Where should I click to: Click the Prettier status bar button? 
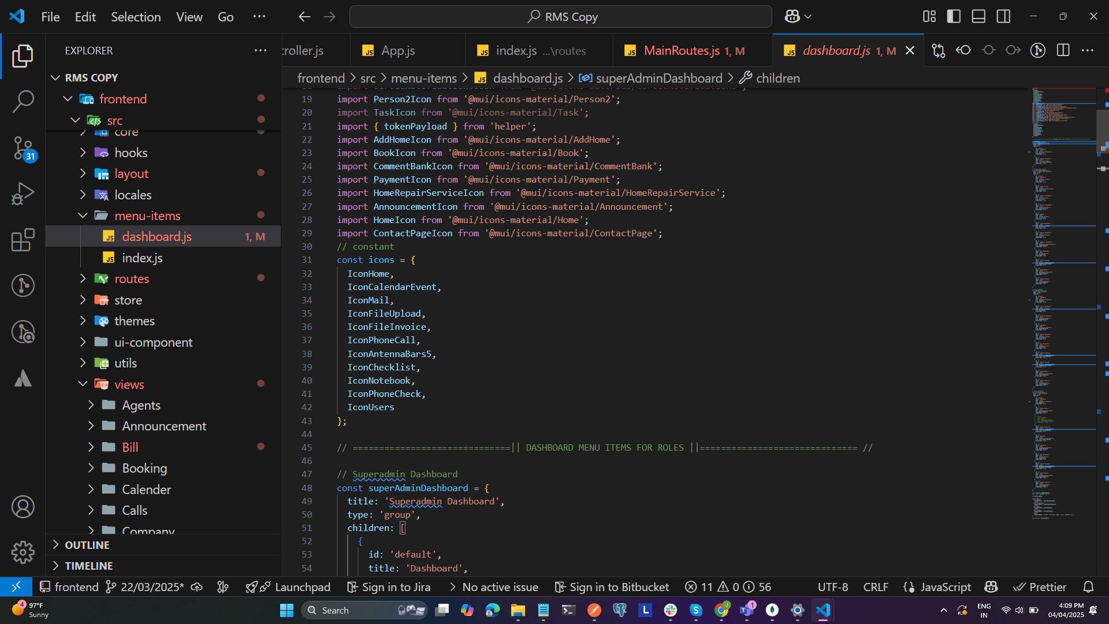coord(1040,587)
